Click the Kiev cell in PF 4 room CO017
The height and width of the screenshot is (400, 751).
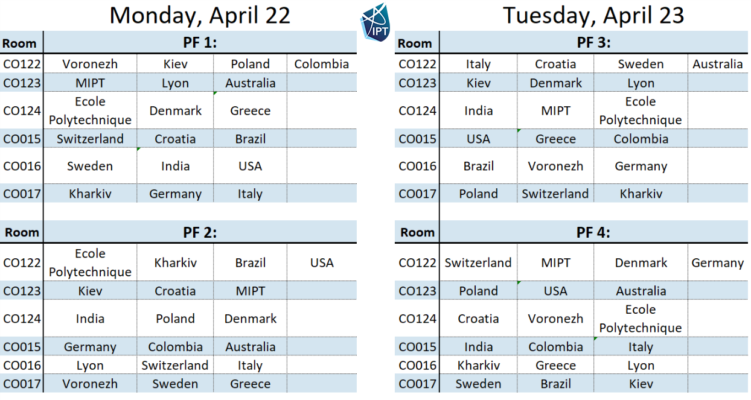[641, 384]
